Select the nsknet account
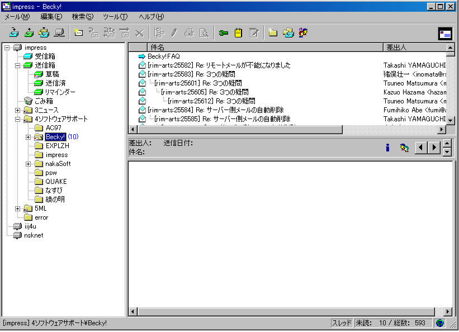 (x=34, y=235)
